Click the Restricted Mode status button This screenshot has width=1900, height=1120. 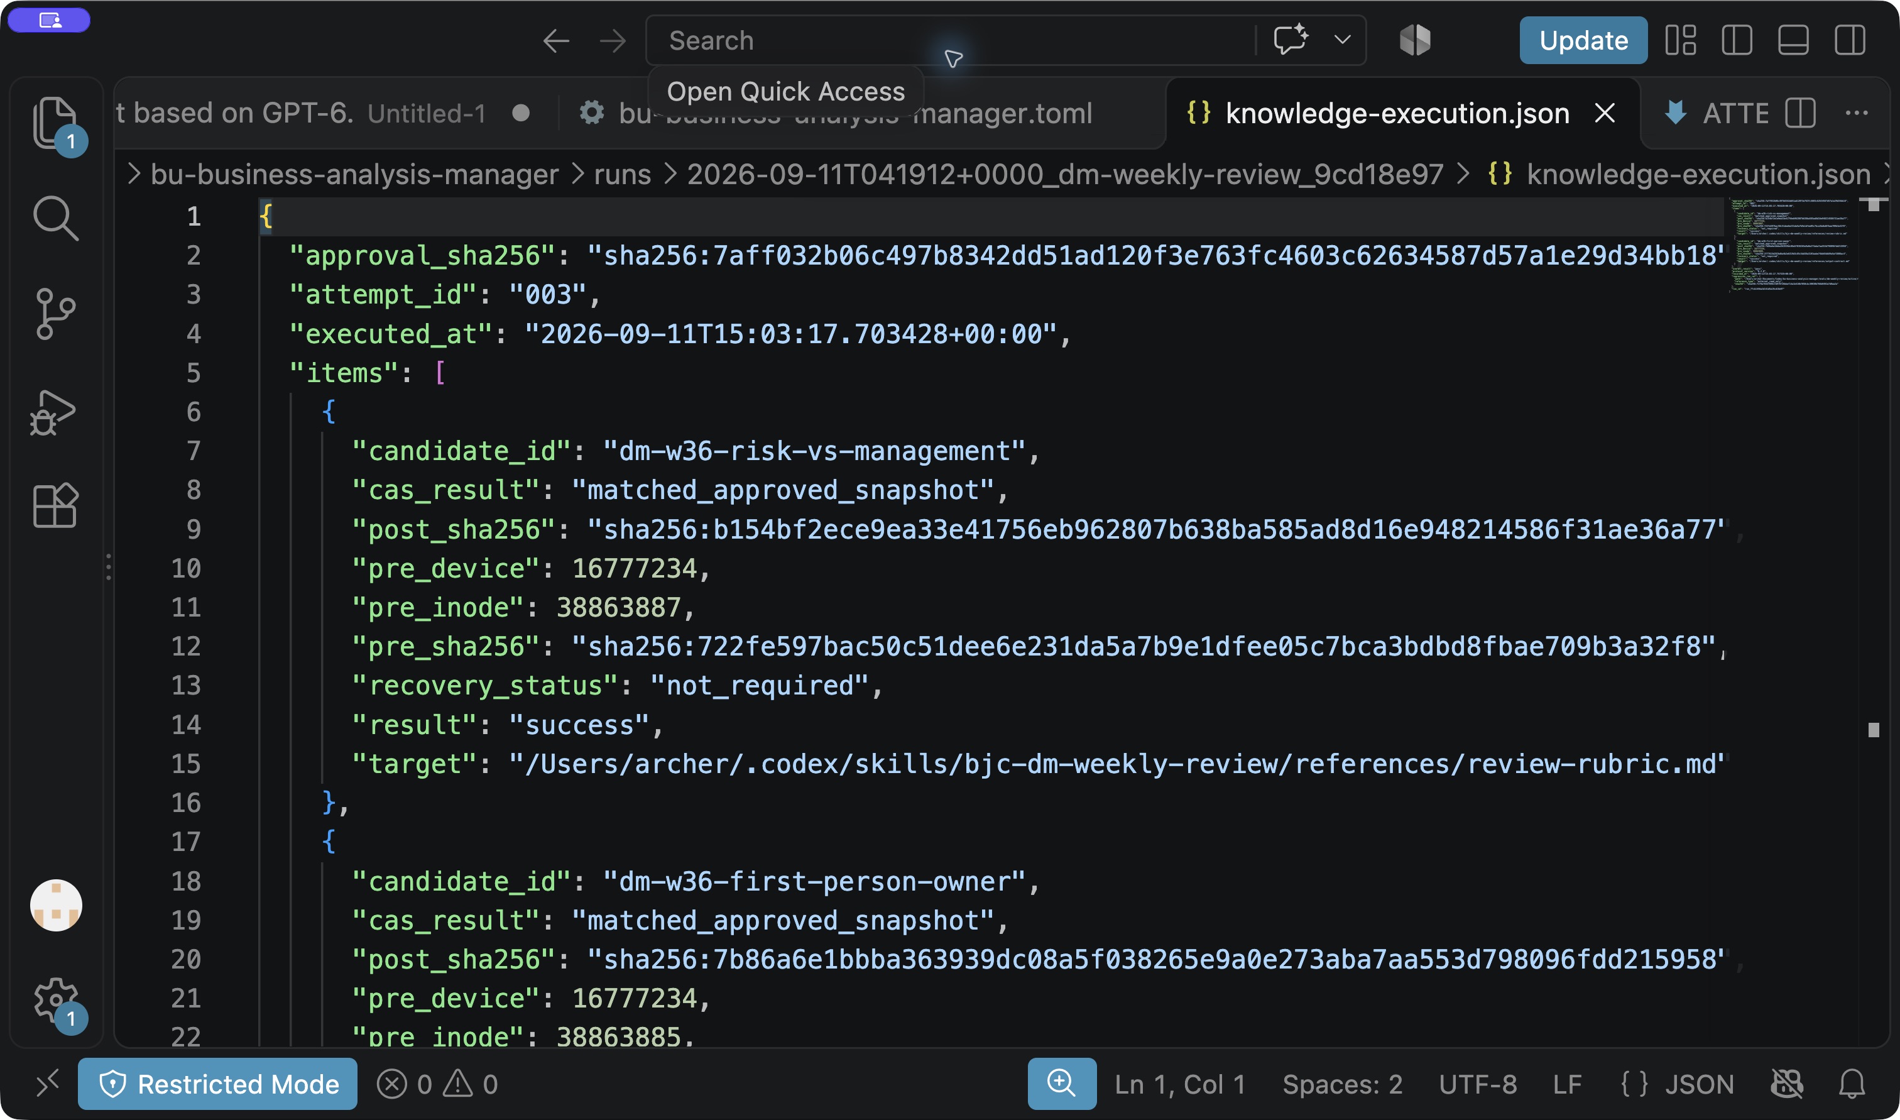(217, 1084)
